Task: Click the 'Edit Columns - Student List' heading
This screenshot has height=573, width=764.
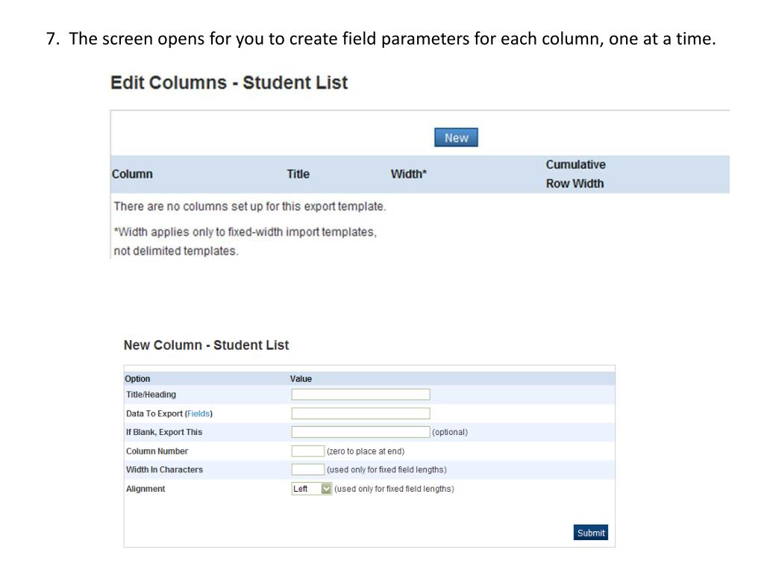Action: coord(229,82)
